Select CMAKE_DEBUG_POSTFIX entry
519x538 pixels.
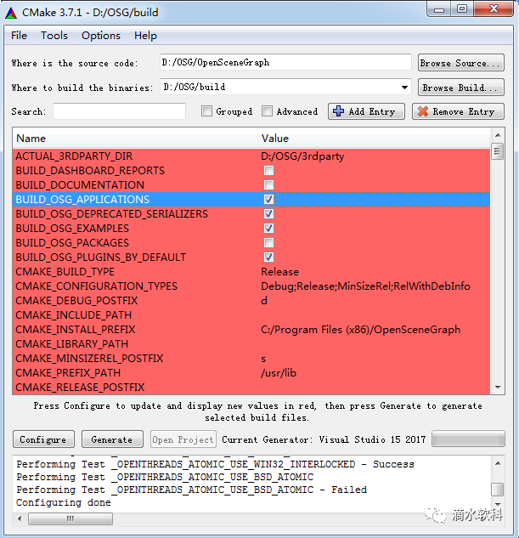[x=76, y=301]
